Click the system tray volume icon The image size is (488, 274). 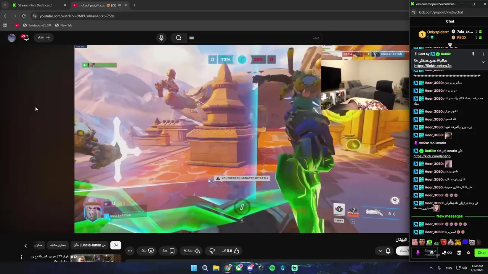tap(465, 268)
